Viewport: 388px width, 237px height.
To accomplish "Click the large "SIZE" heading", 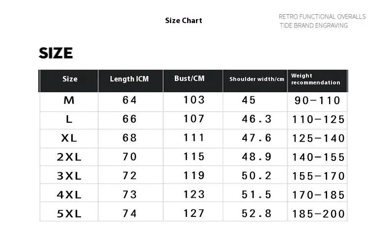I will [56, 53].
